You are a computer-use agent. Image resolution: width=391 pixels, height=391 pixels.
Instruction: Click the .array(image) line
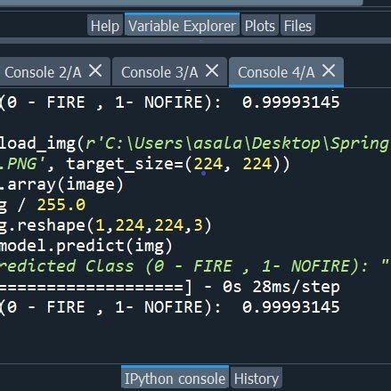[x=61, y=184]
